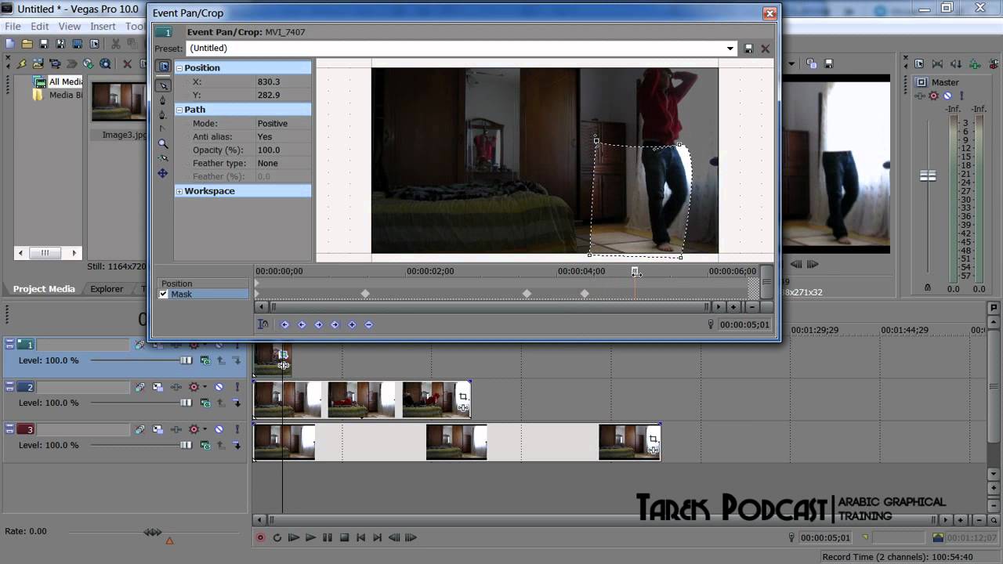Expand the Workspace property group
Viewport: 1003px width, 564px height.
[179, 191]
